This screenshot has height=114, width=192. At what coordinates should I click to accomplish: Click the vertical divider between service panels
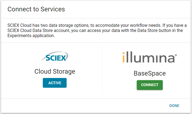pos(102,71)
